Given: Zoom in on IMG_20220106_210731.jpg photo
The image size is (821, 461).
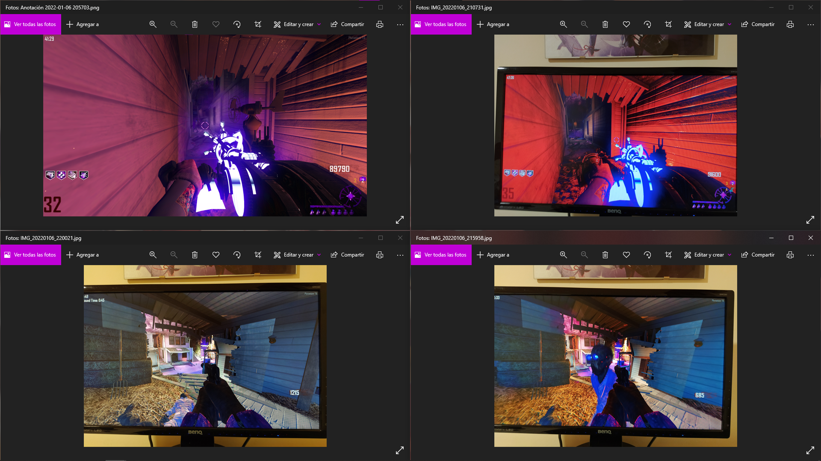Looking at the screenshot, I should [563, 24].
